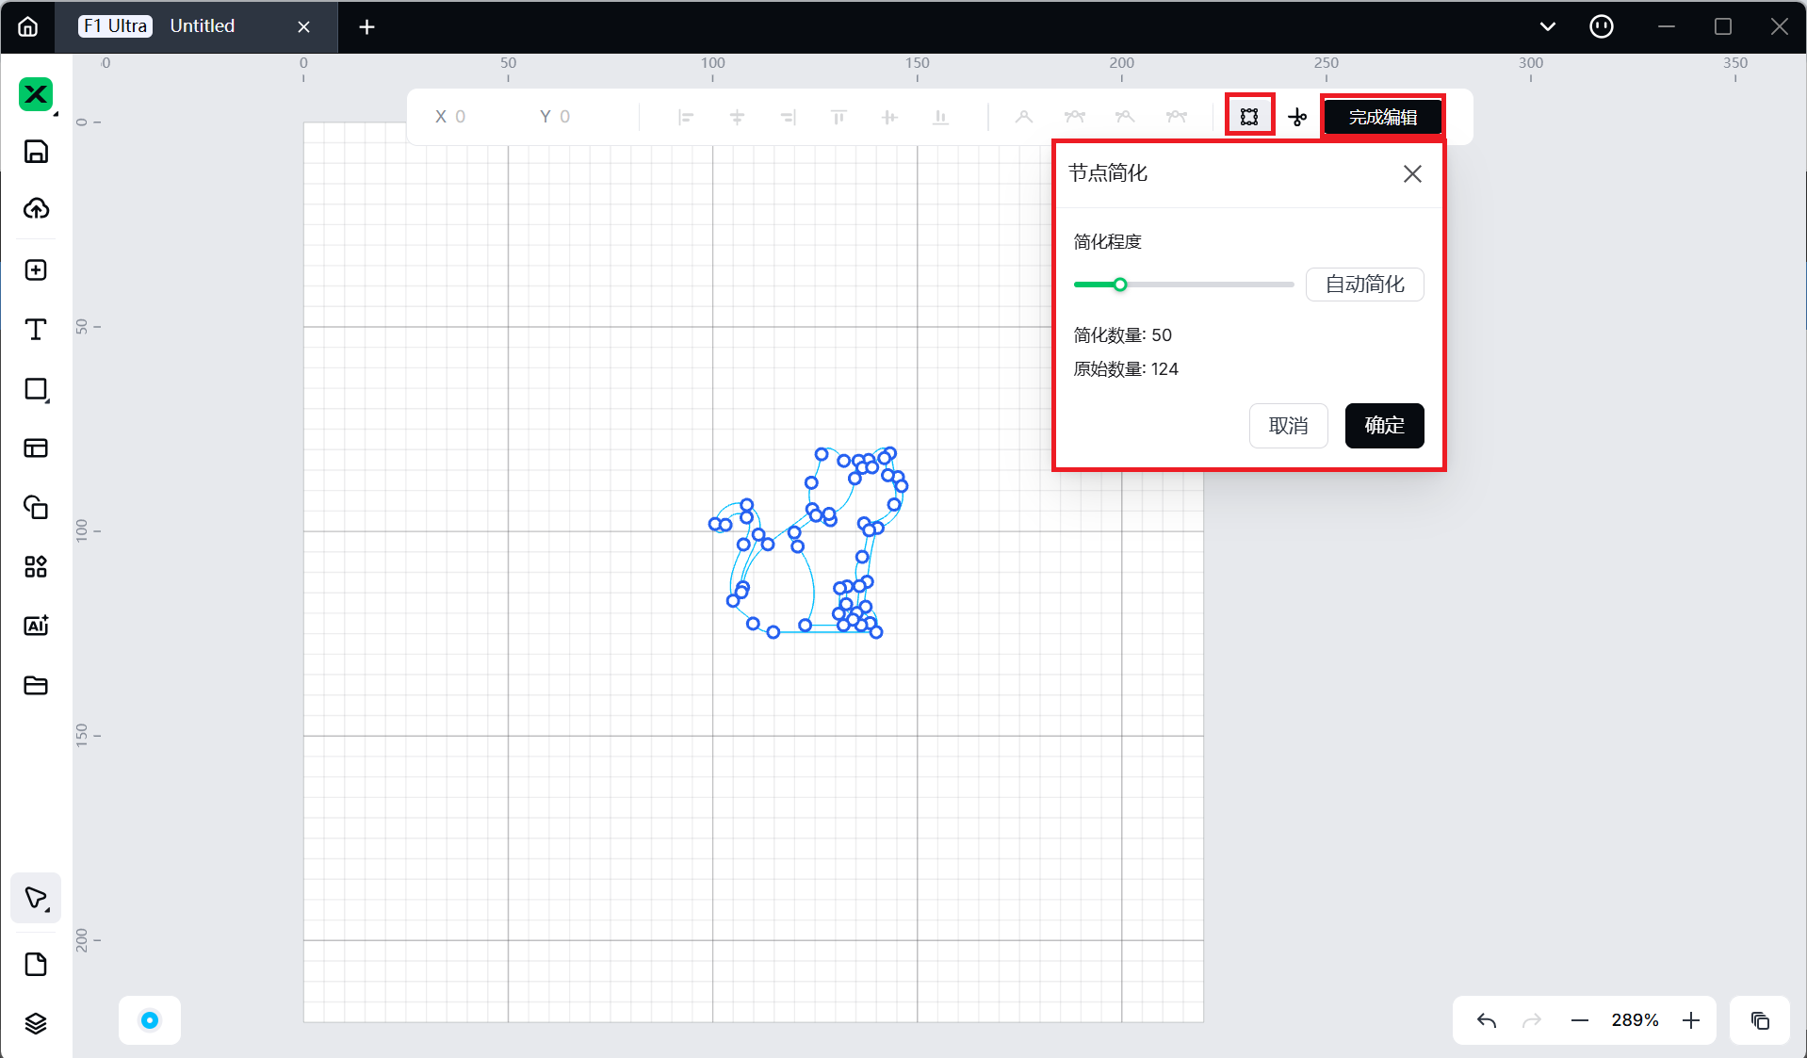Viewport: 1807px width, 1058px height.
Task: Select the Text tool
Action: (36, 330)
